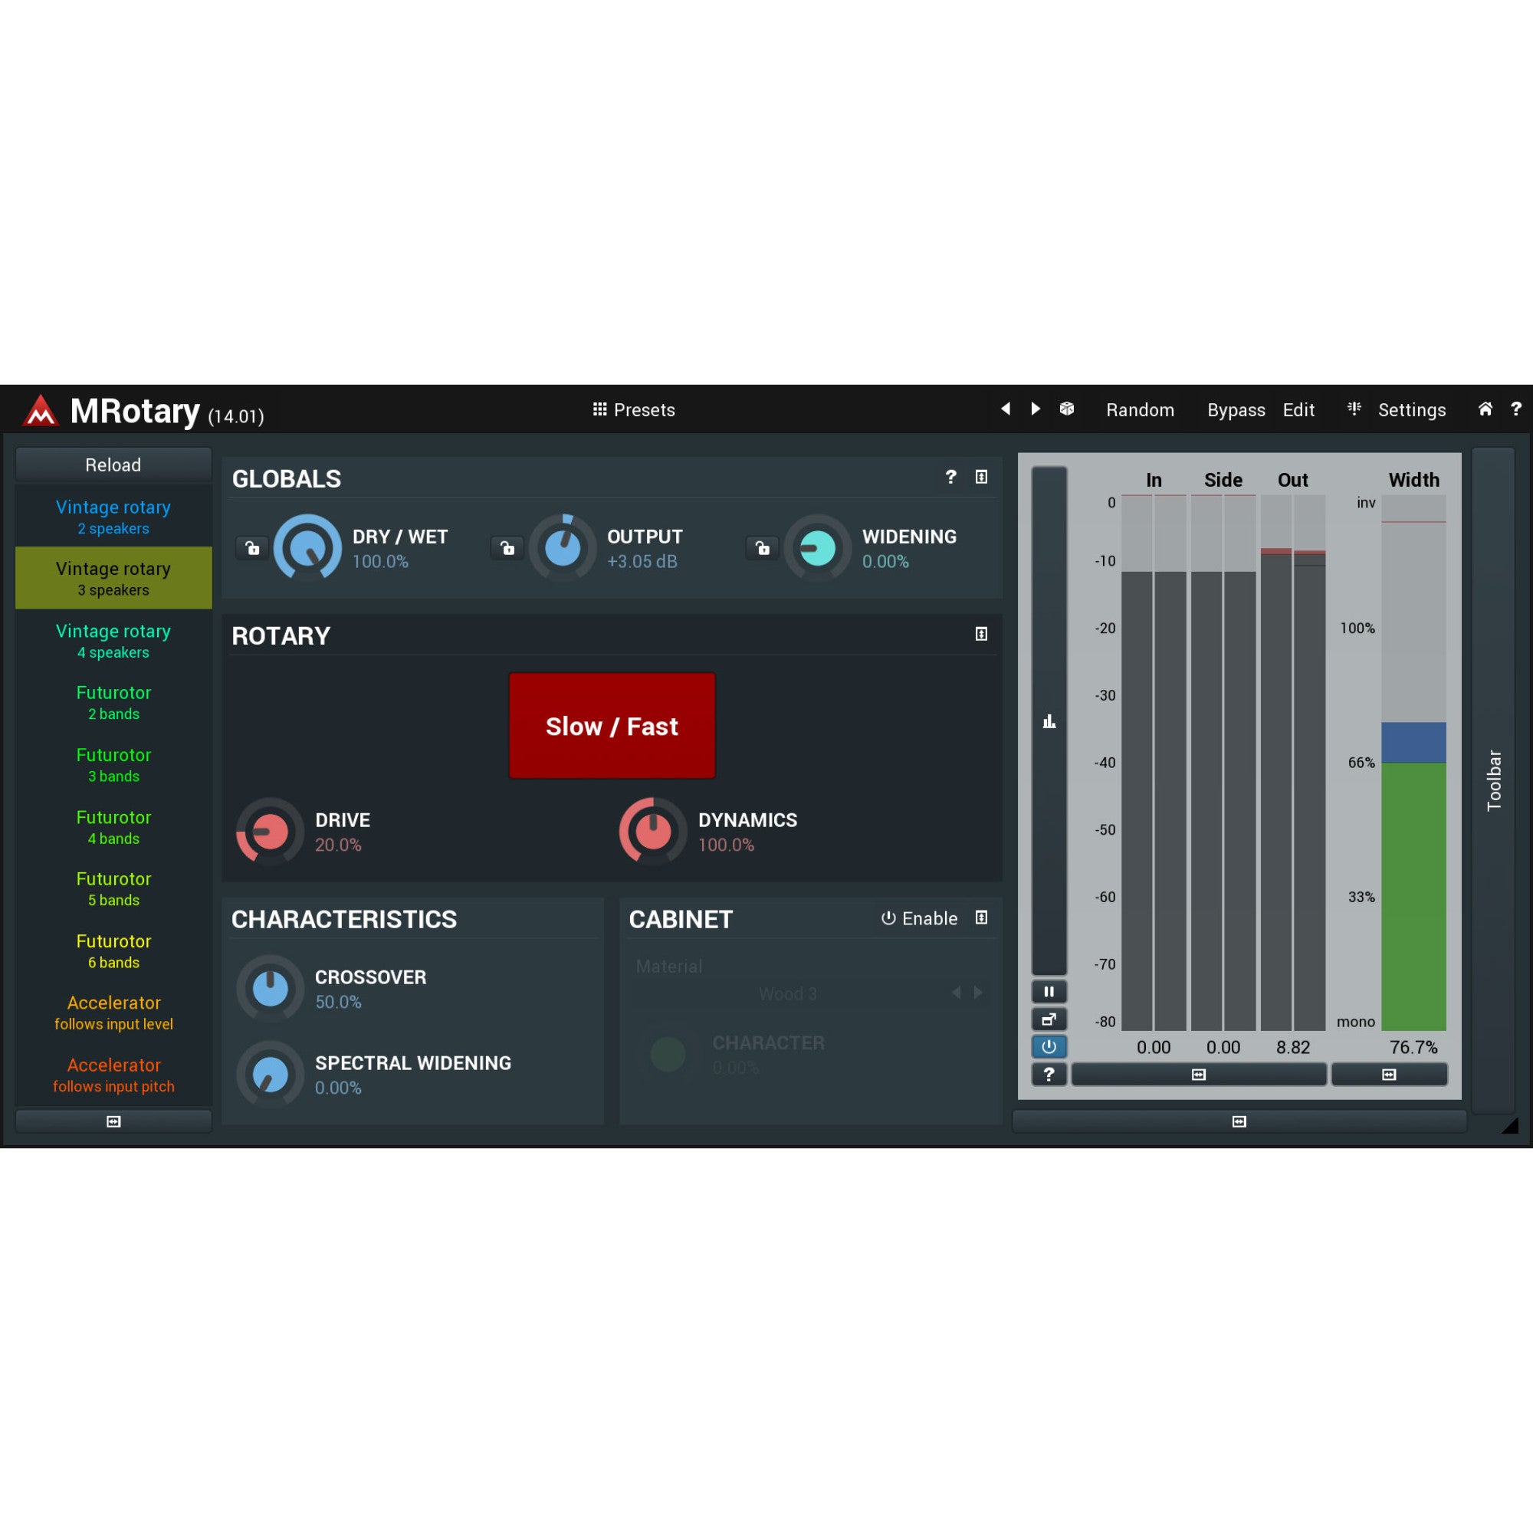1533x1533 pixels.
Task: Collapse preset list bottom button
Action: pyautogui.click(x=113, y=1121)
